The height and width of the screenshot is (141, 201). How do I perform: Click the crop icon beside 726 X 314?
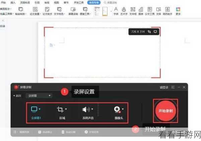(x=149, y=31)
